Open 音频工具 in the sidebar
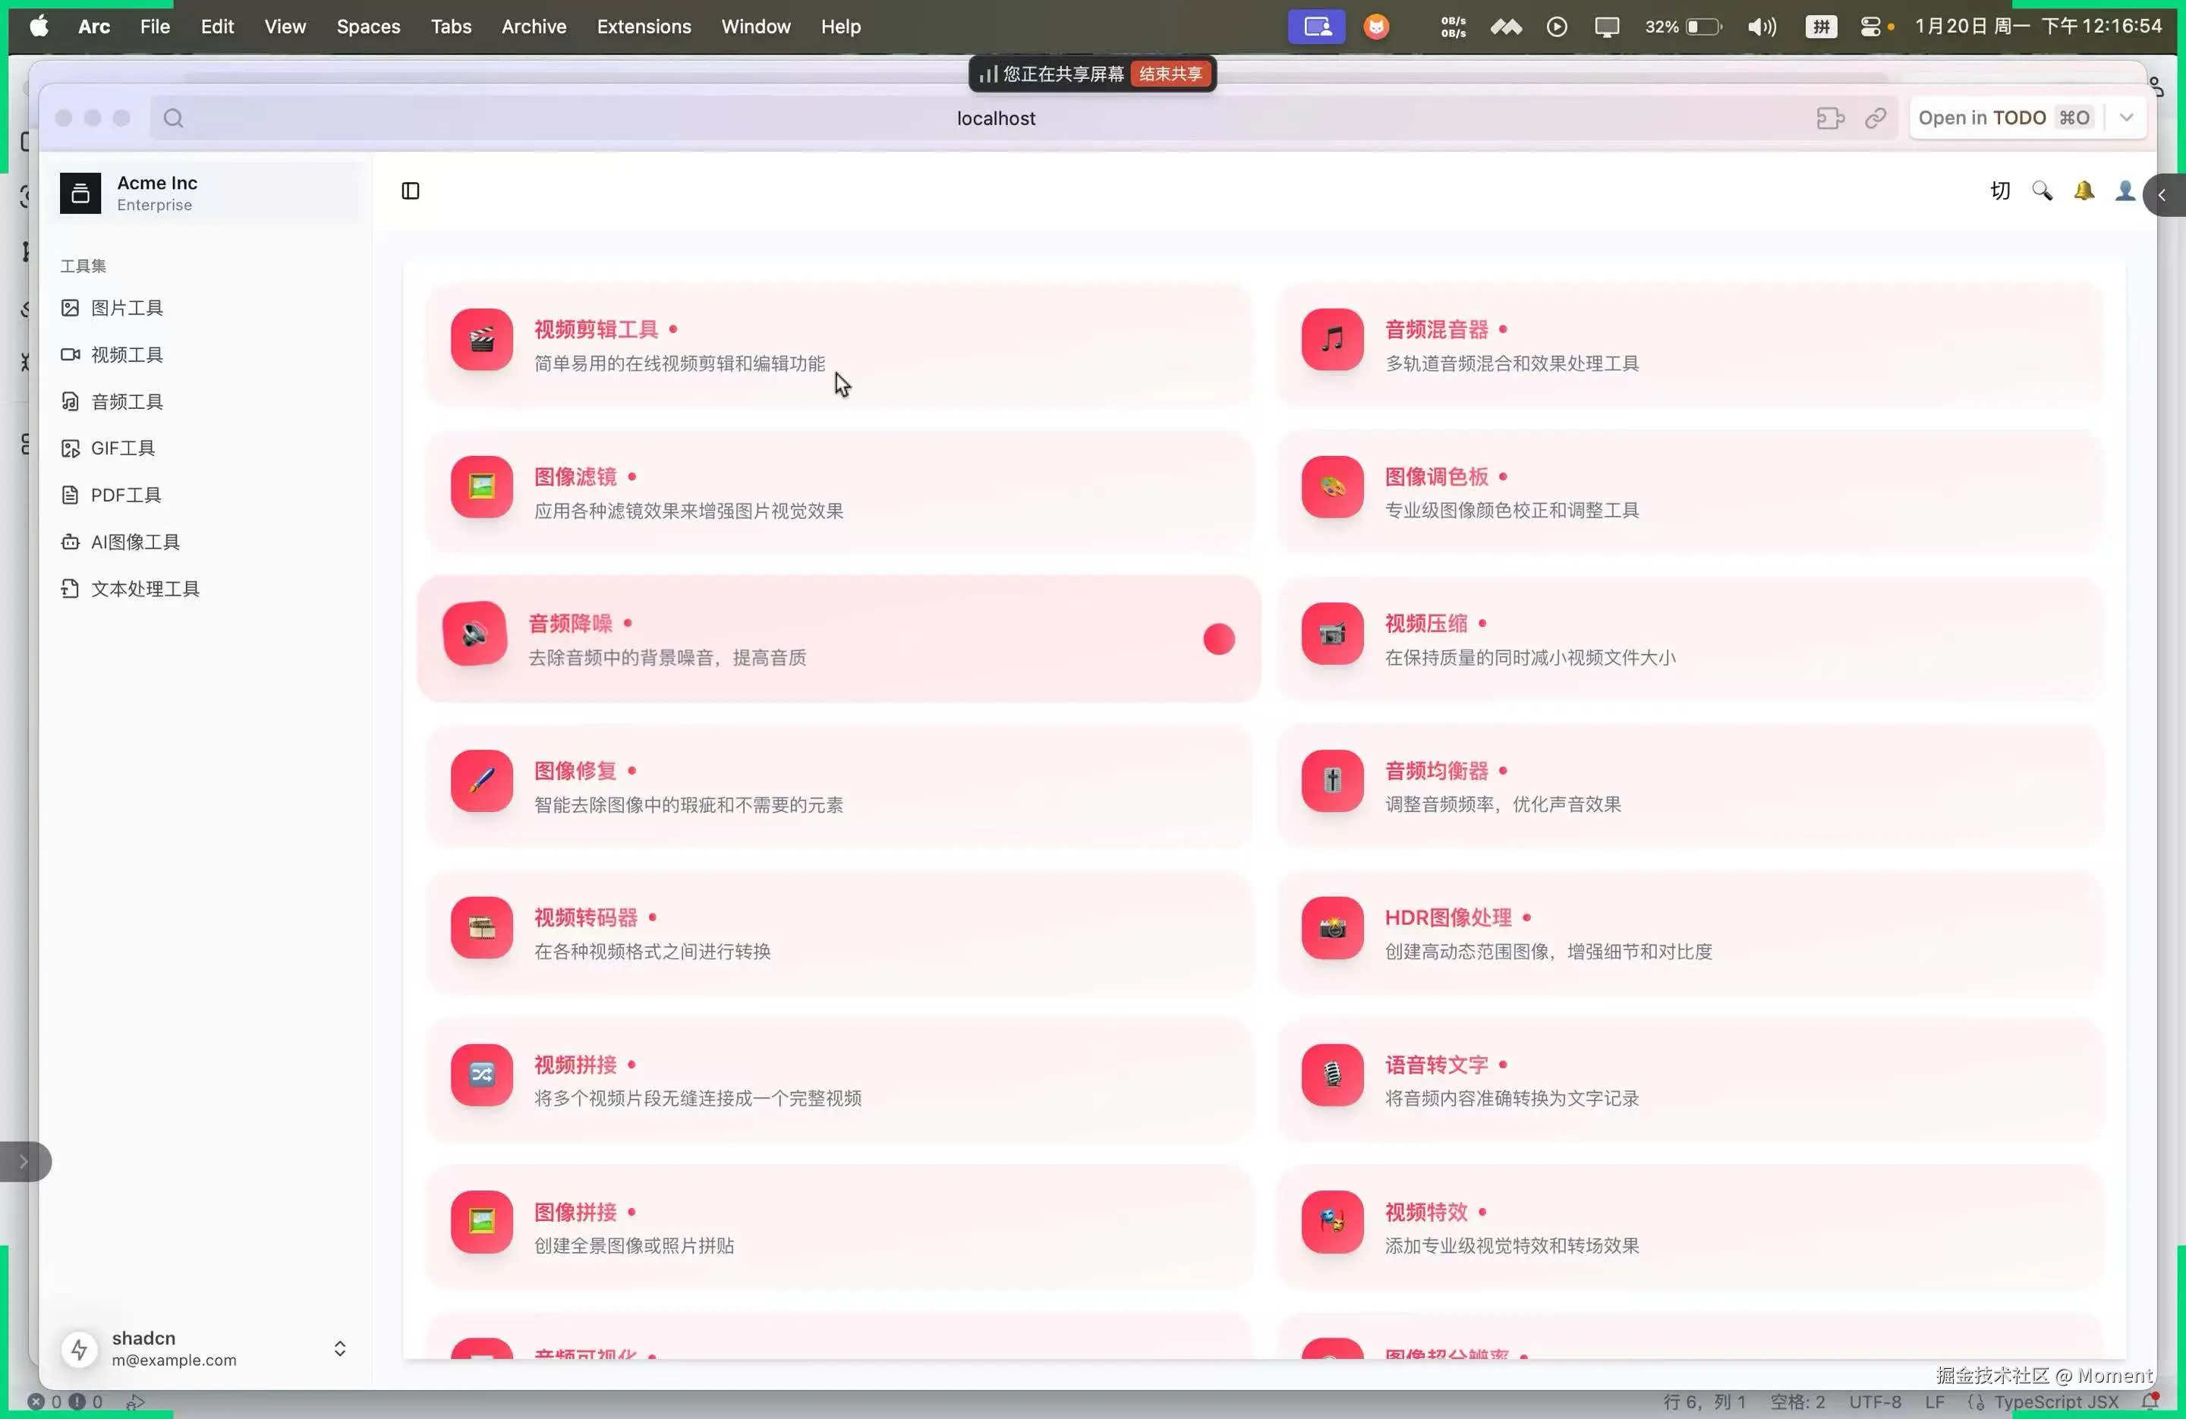This screenshot has height=1419, width=2186. 206,401
